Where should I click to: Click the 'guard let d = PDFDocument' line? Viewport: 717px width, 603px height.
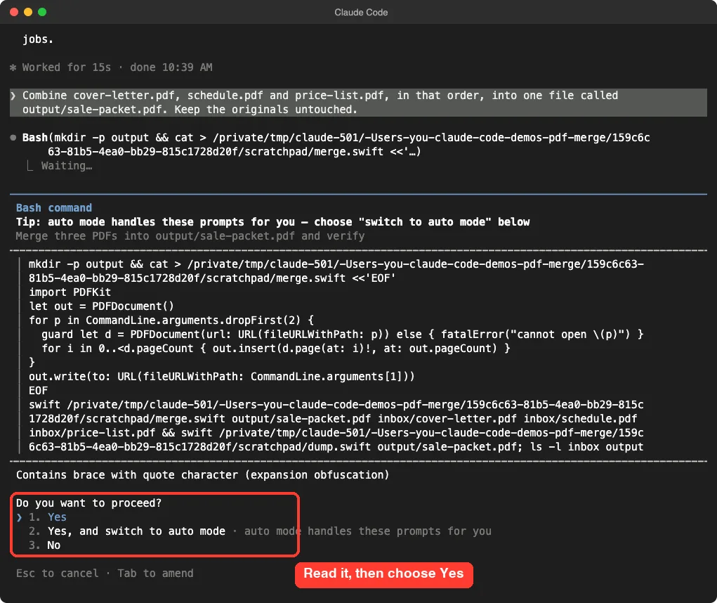click(343, 335)
